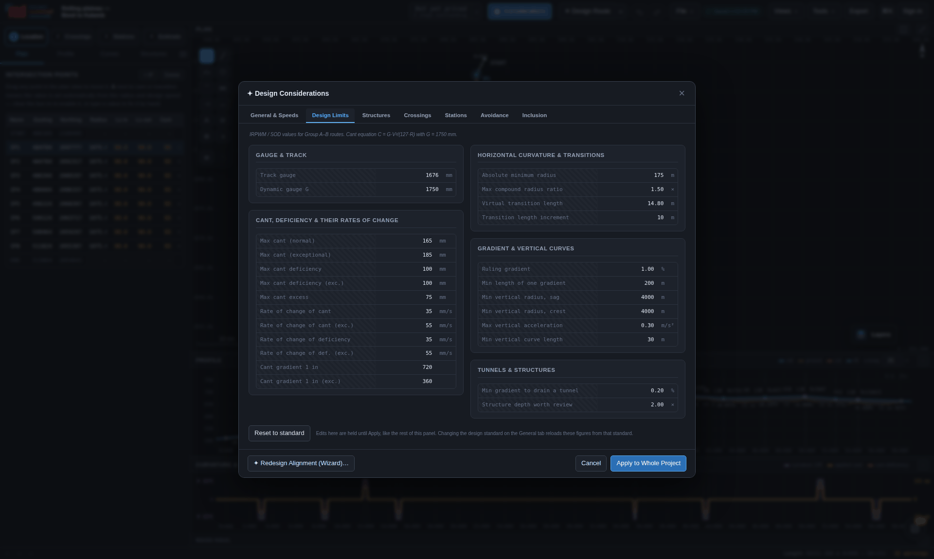Edit Min vertical radius, crest value
Screen dimensions: 934x559
pyautogui.click(x=628, y=312)
